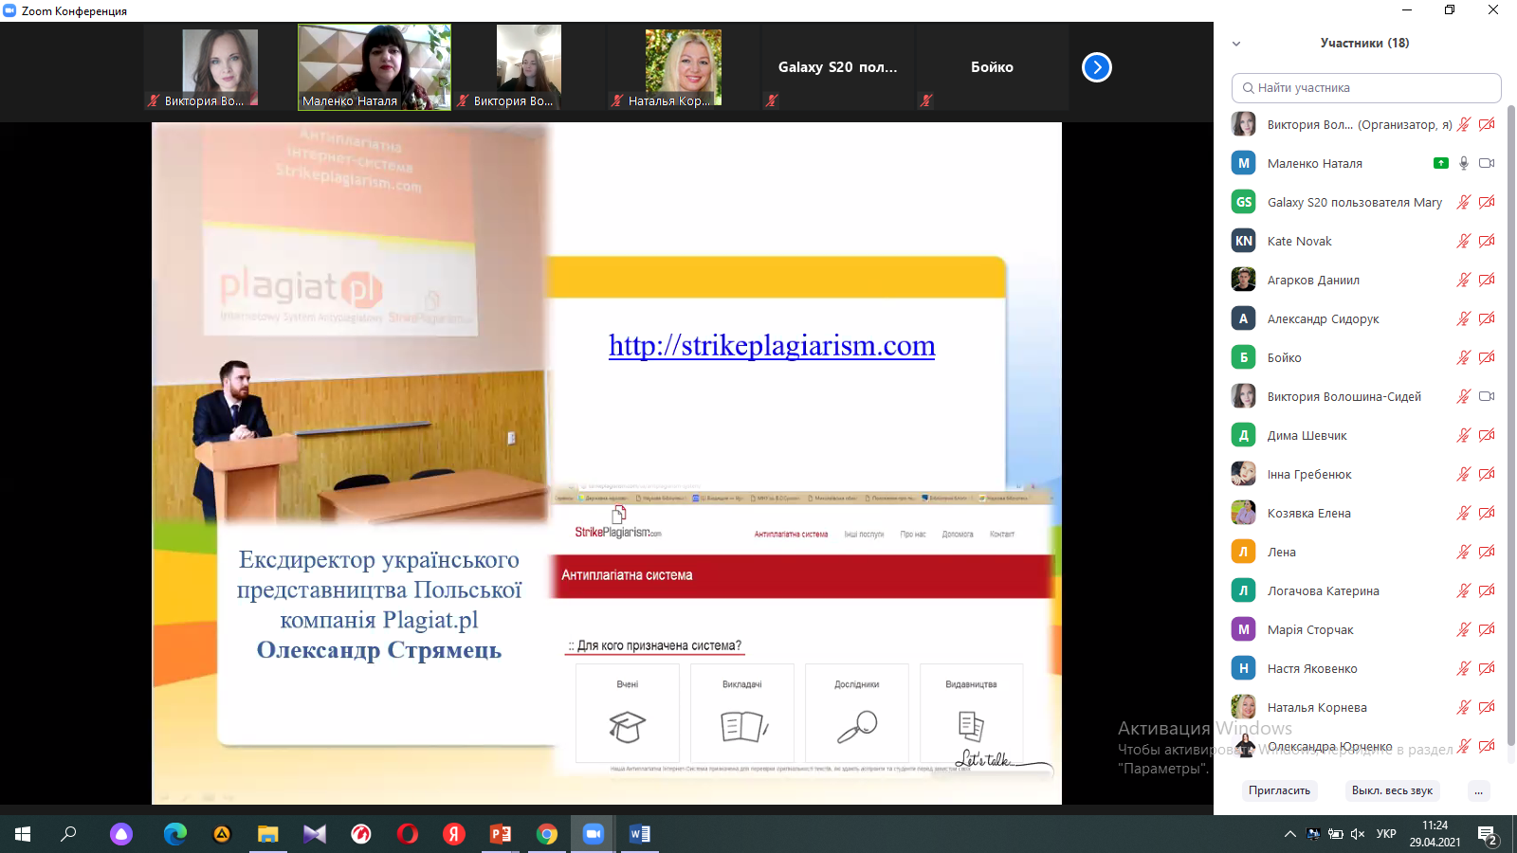The image size is (1517, 853).
Task: Open the Opera browser from the taskbar
Action: pyautogui.click(x=408, y=834)
